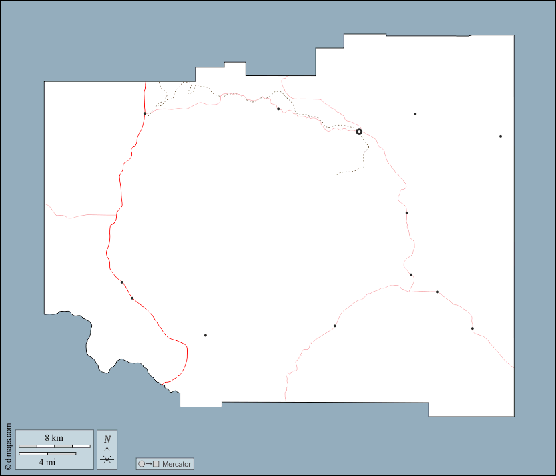Screen dimensions: 556x476
Task: Click the town dot west of the capital marker
Action: click(x=278, y=109)
